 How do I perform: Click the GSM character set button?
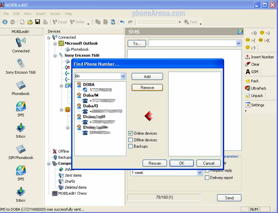coord(252,72)
